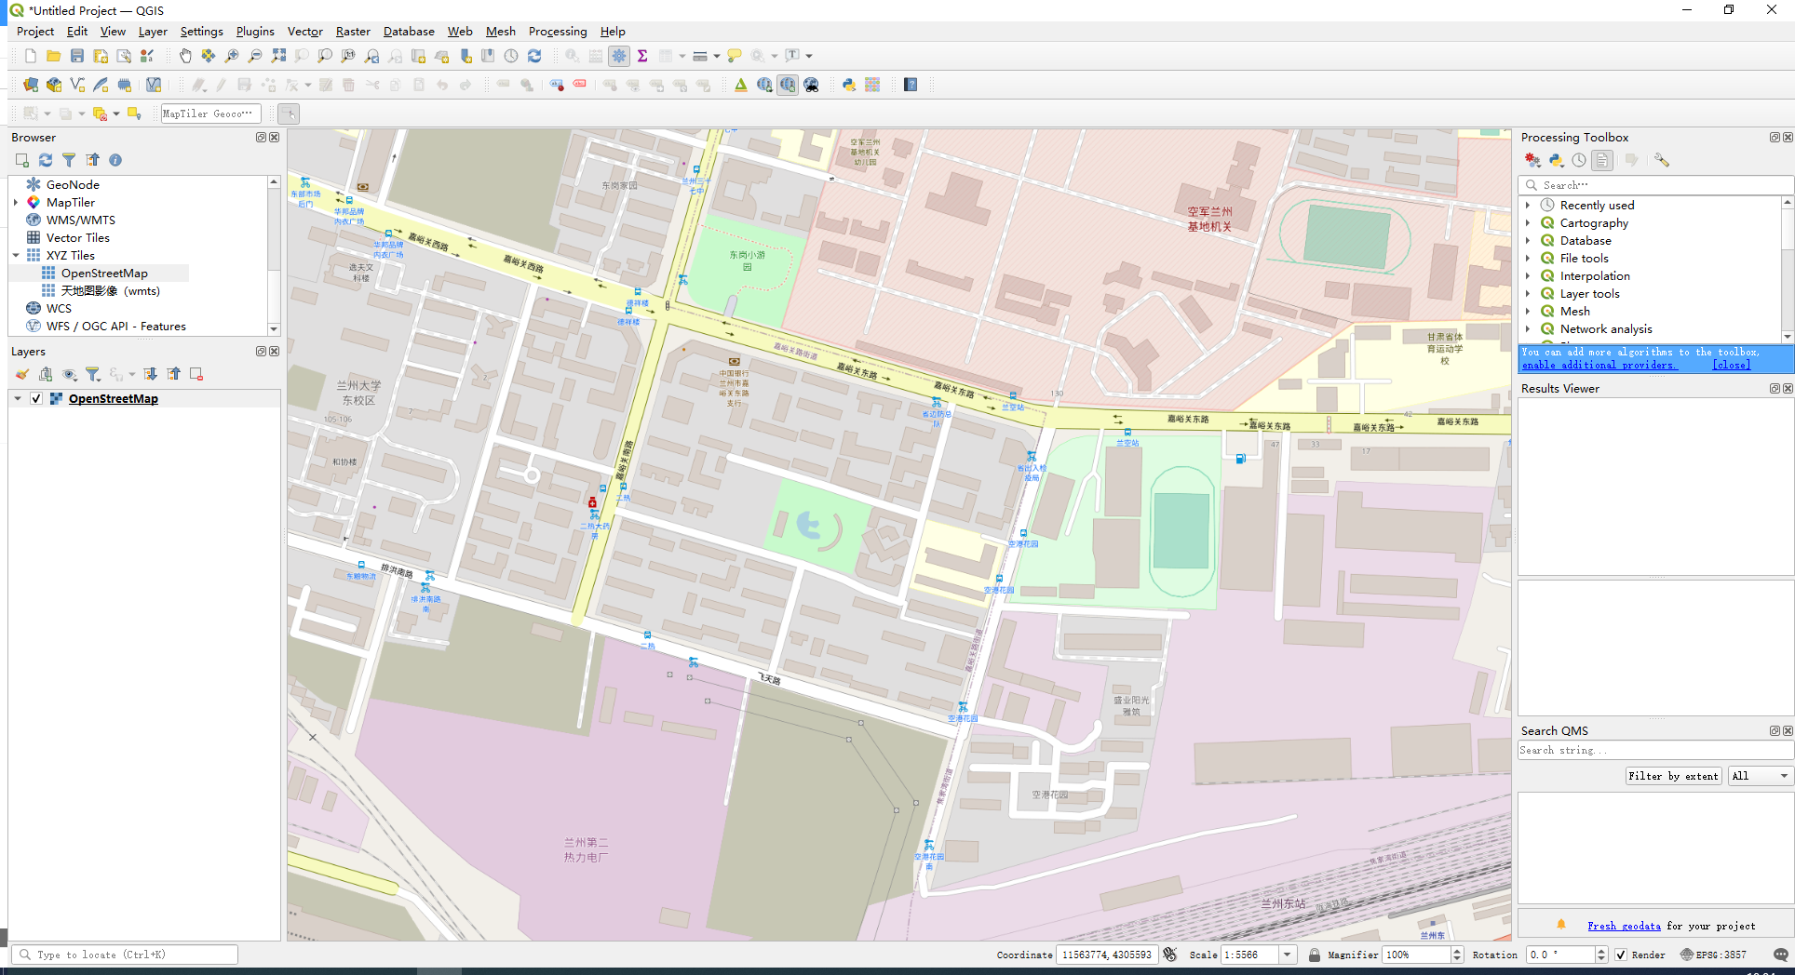Click the Fresh geodata link
This screenshot has height=975, width=1795.
tap(1624, 926)
